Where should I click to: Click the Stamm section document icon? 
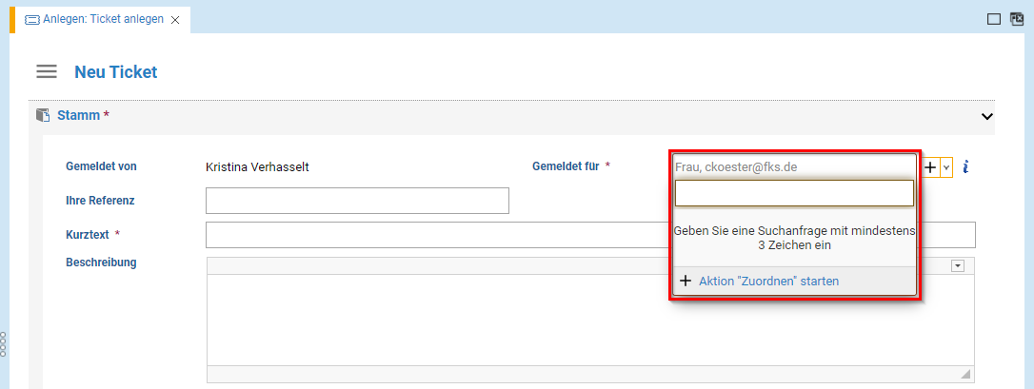click(x=43, y=115)
